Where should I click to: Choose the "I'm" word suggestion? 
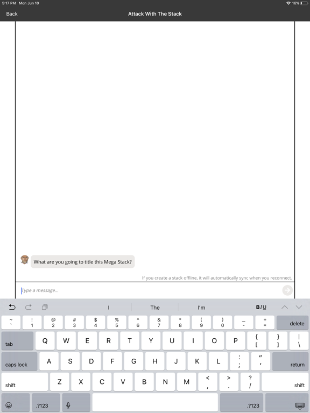click(x=201, y=308)
